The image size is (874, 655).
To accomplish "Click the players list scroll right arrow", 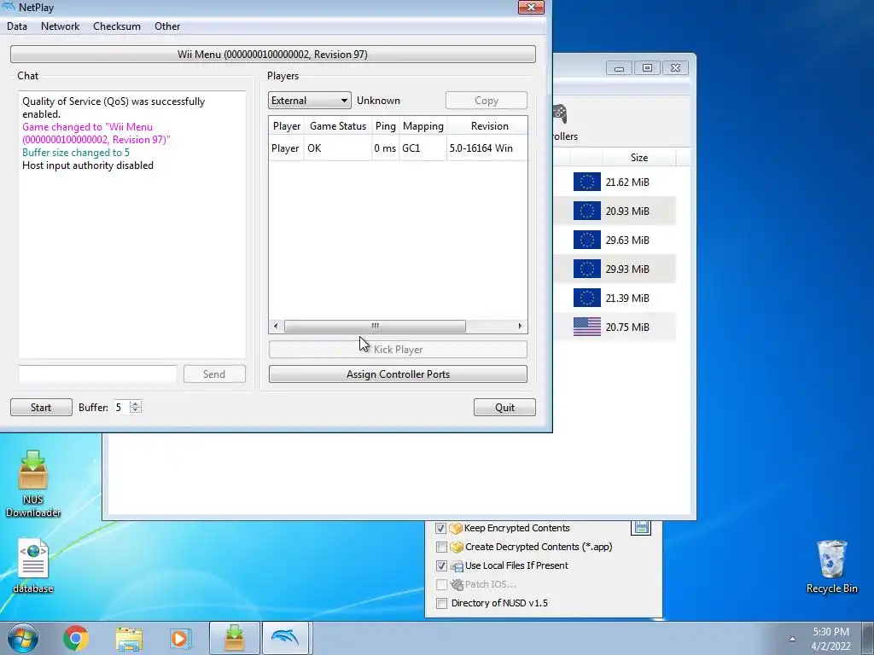I will 520,326.
